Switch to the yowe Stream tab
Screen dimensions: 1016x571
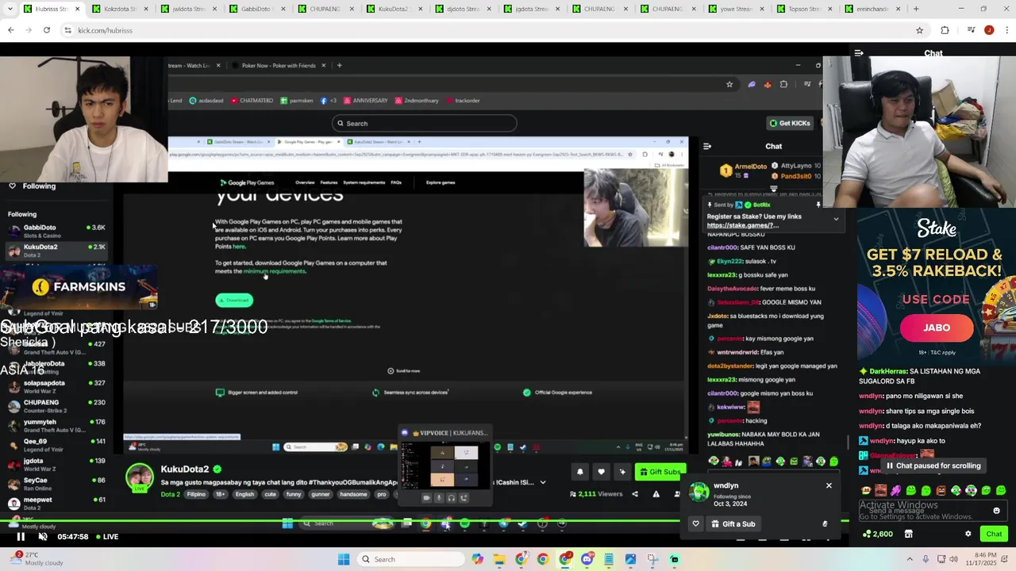coord(735,9)
